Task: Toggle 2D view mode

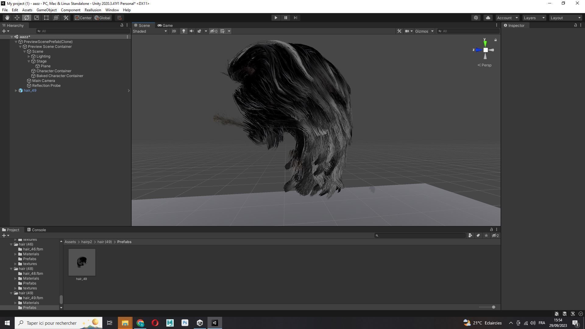Action: click(174, 31)
